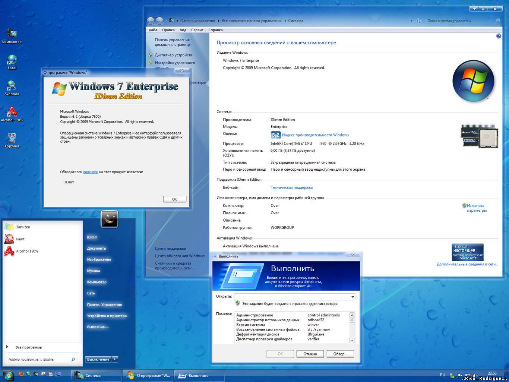Click the volume speaker tray icon
This screenshot has width=509, height=382.
tap(474, 376)
